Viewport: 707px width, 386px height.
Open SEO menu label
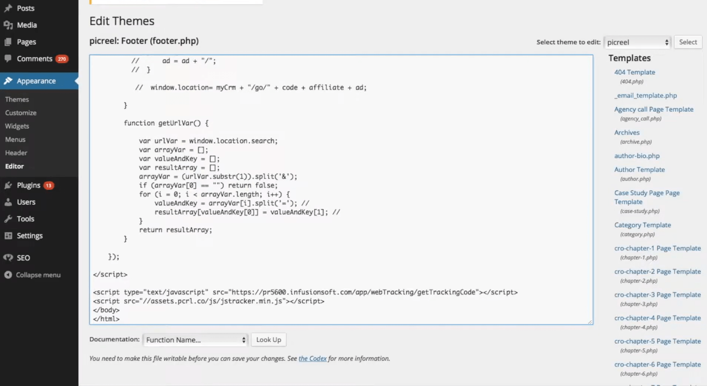tap(23, 258)
